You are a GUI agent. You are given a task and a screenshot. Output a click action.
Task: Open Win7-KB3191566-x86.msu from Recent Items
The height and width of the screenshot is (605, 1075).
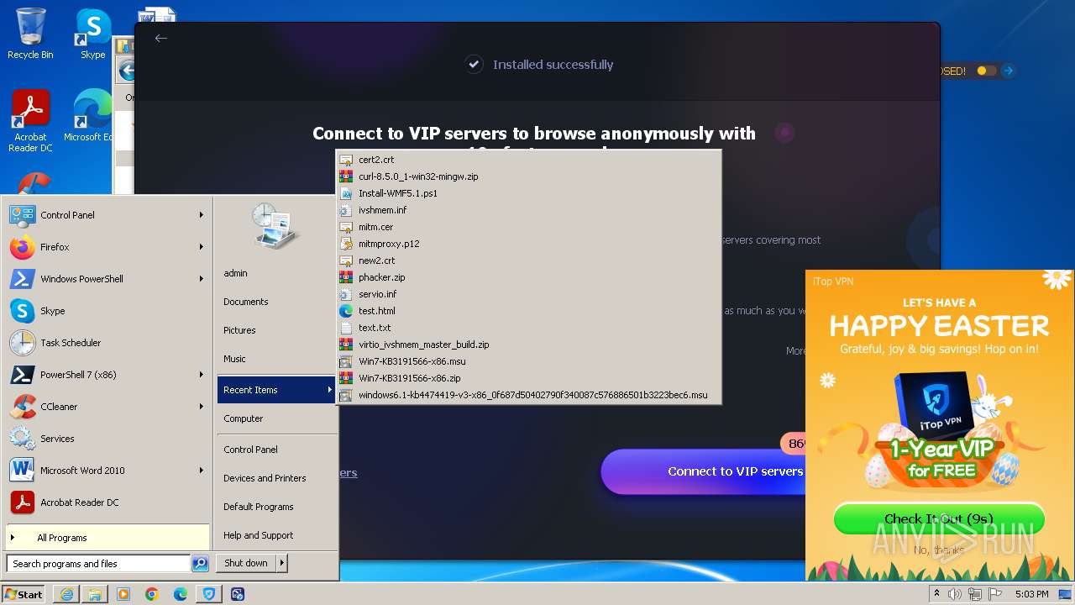(x=528, y=361)
